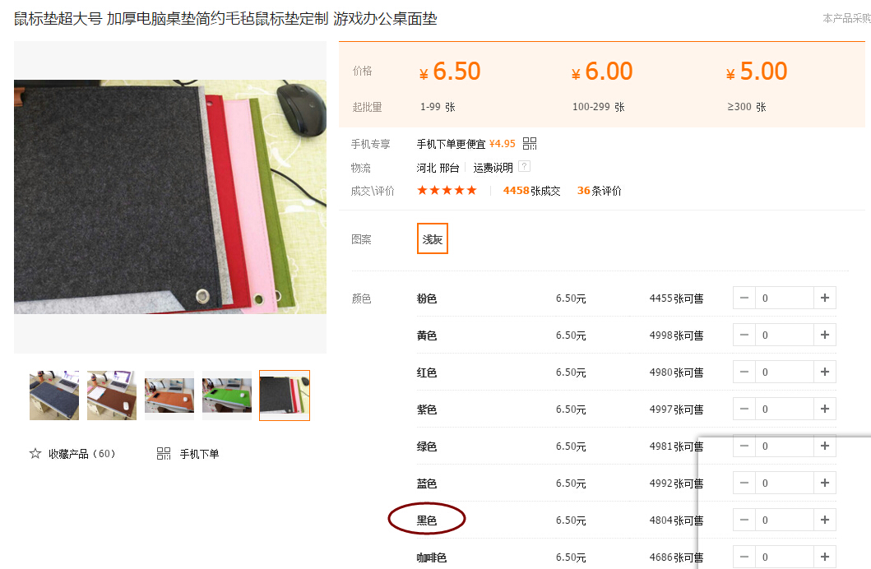Click plus button in the 红色 row
871x569 pixels.
[x=825, y=372]
